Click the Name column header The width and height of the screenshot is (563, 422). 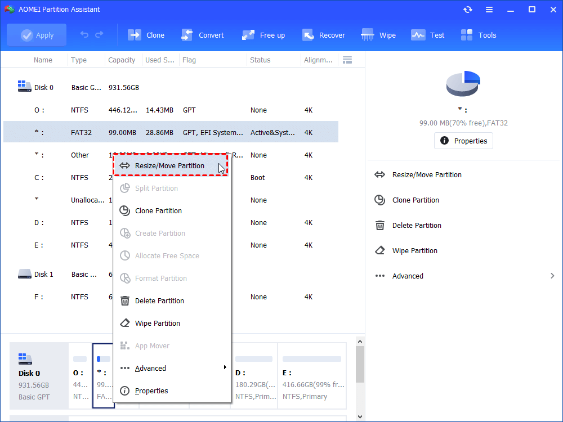(x=43, y=60)
